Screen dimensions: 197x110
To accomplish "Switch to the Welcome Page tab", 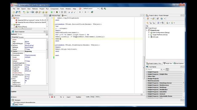I will pos(55,16).
